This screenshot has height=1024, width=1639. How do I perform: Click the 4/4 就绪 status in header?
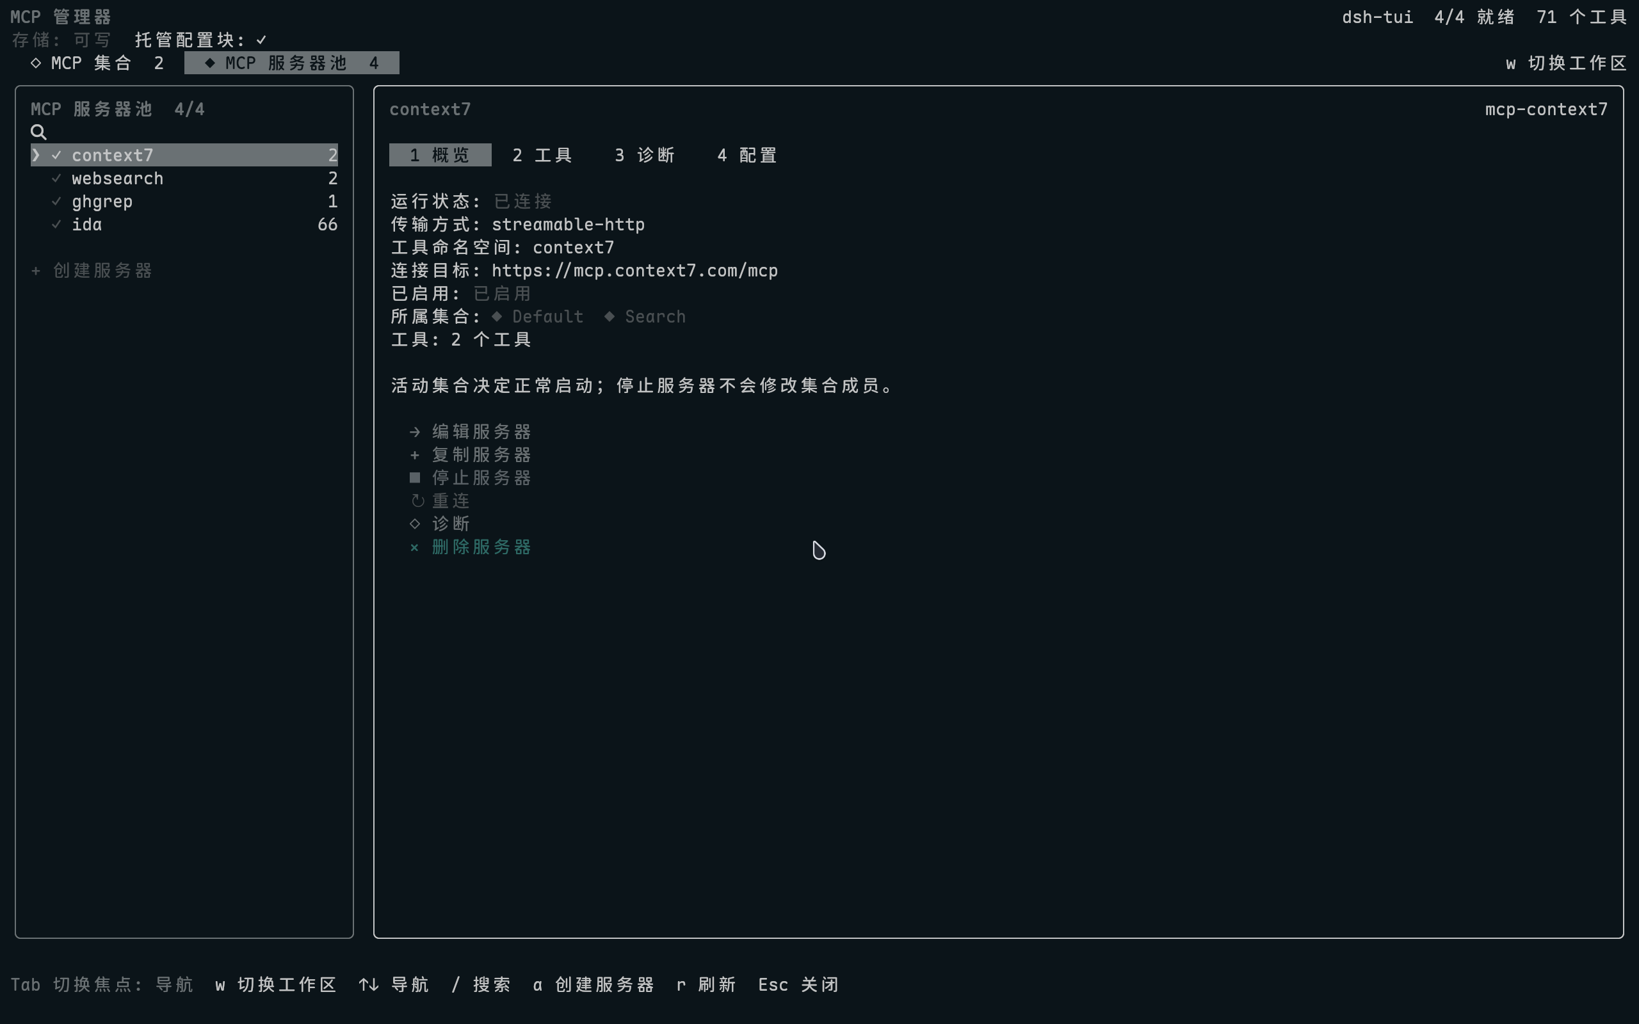[x=1474, y=17]
